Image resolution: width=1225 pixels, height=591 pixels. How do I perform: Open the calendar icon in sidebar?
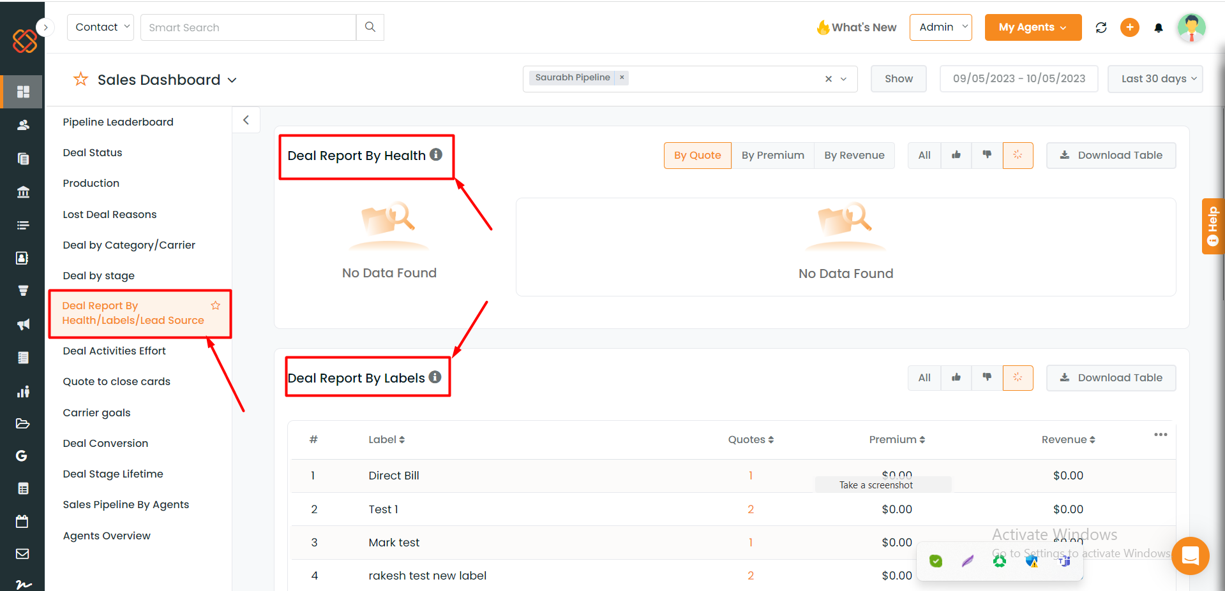(x=22, y=522)
